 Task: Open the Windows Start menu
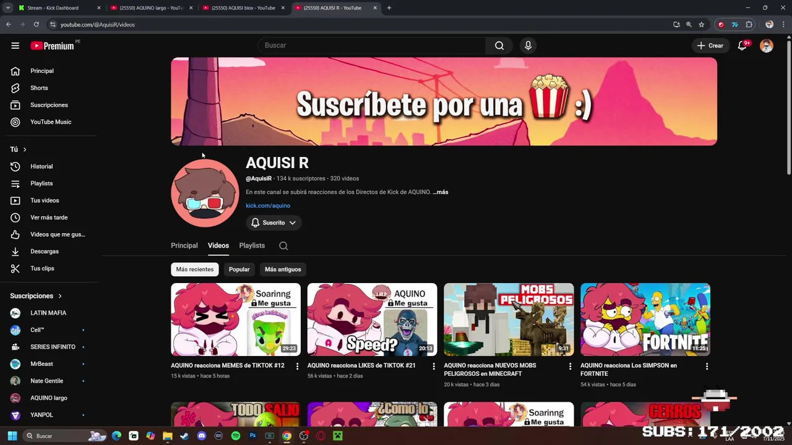coord(12,436)
